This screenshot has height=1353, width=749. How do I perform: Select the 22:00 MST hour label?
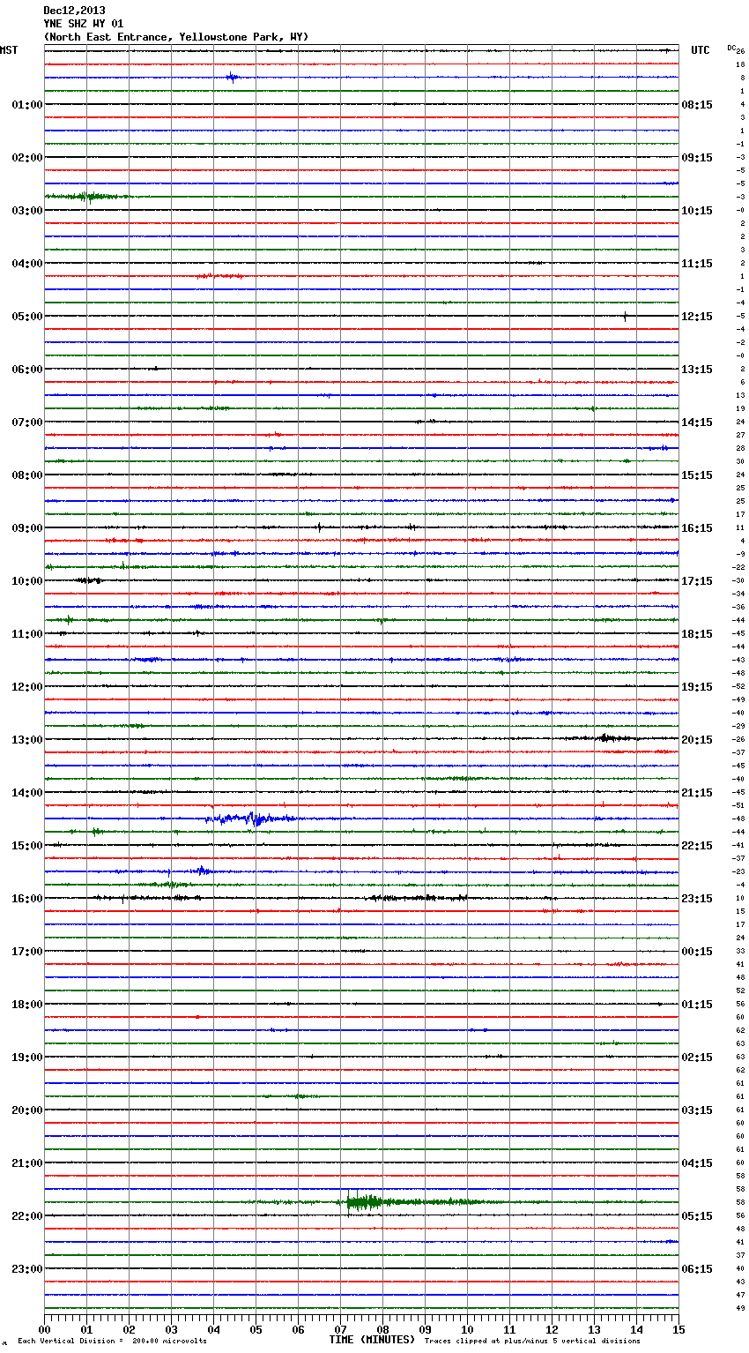click(x=27, y=1216)
